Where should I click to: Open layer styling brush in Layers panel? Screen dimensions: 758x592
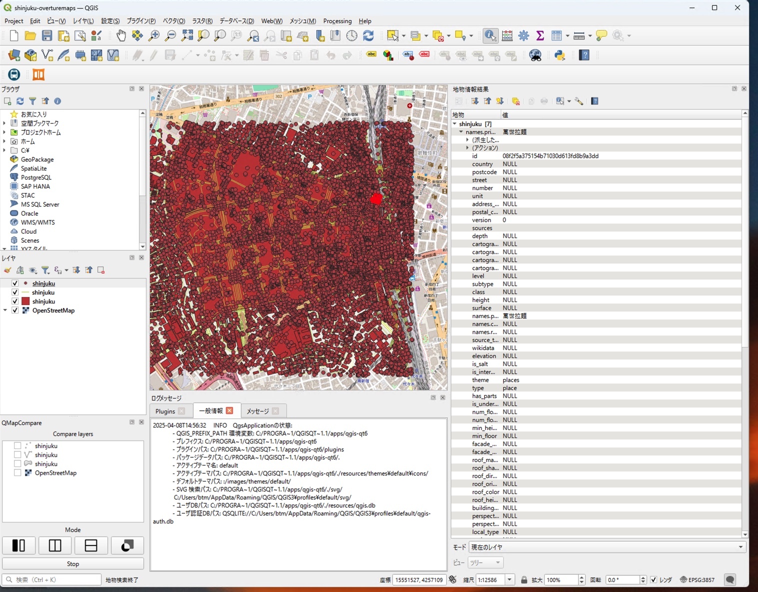pos(7,270)
